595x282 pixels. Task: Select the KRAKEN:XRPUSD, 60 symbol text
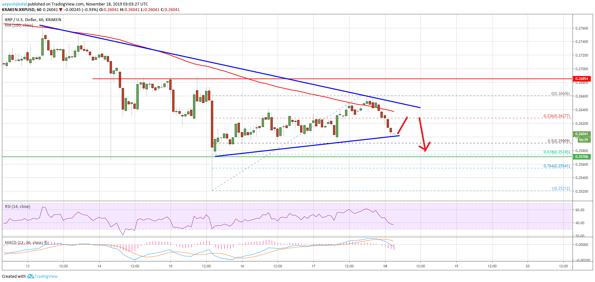pos(21,10)
